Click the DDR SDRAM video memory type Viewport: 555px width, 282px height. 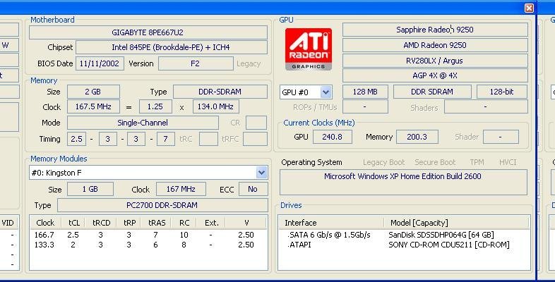432,92
